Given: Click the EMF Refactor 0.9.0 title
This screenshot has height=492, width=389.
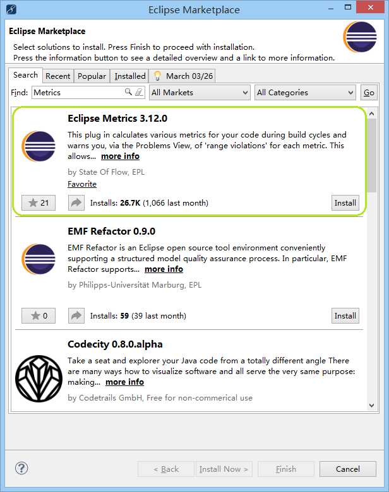Looking at the screenshot, I should click(112, 231).
